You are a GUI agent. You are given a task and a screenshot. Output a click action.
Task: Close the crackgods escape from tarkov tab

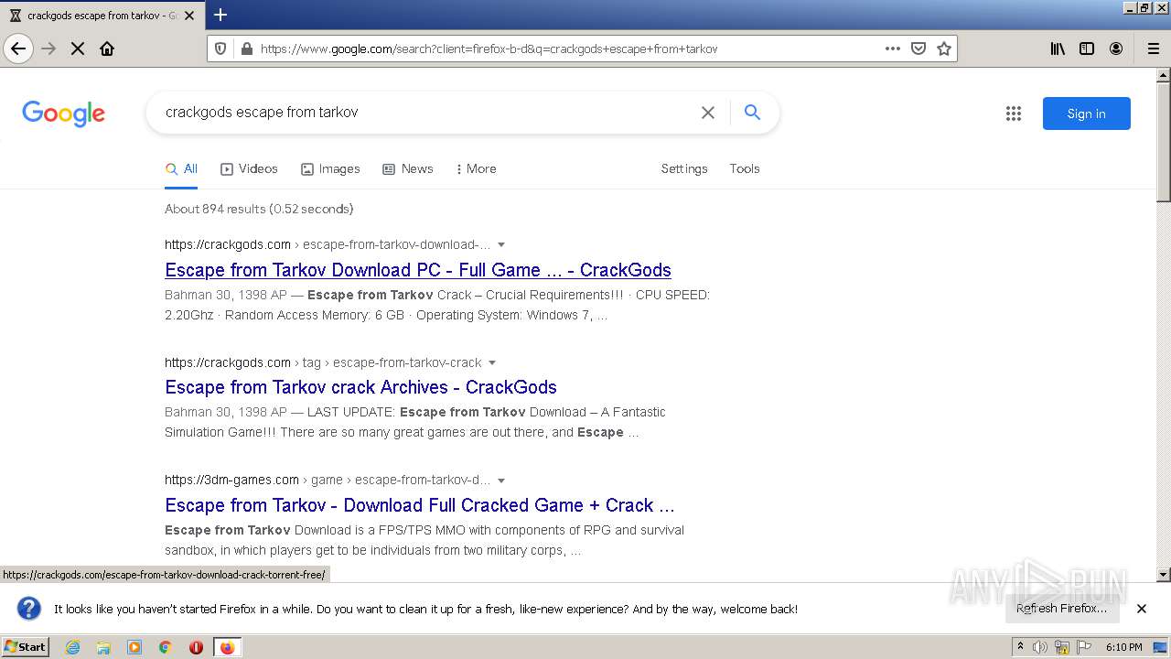pyautogui.click(x=189, y=16)
